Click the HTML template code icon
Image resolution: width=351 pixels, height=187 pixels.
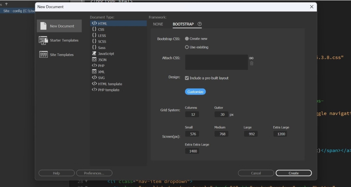[x=94, y=83]
